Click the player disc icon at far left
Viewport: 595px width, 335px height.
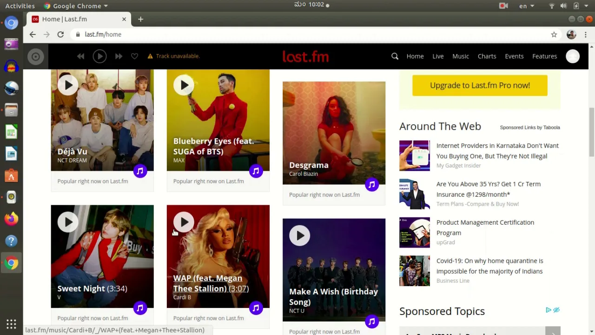pos(35,57)
